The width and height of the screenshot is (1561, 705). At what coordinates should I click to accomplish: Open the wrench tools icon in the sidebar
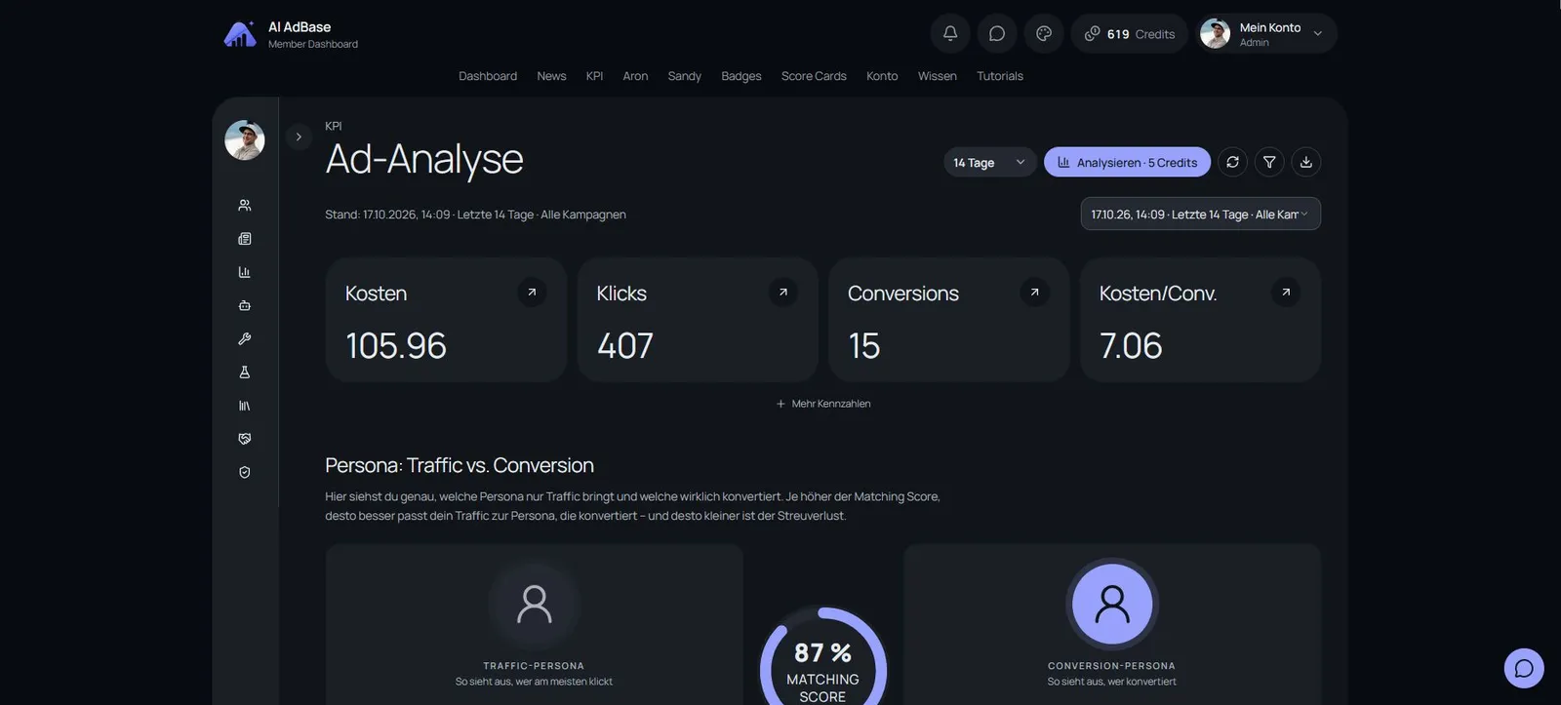(245, 338)
